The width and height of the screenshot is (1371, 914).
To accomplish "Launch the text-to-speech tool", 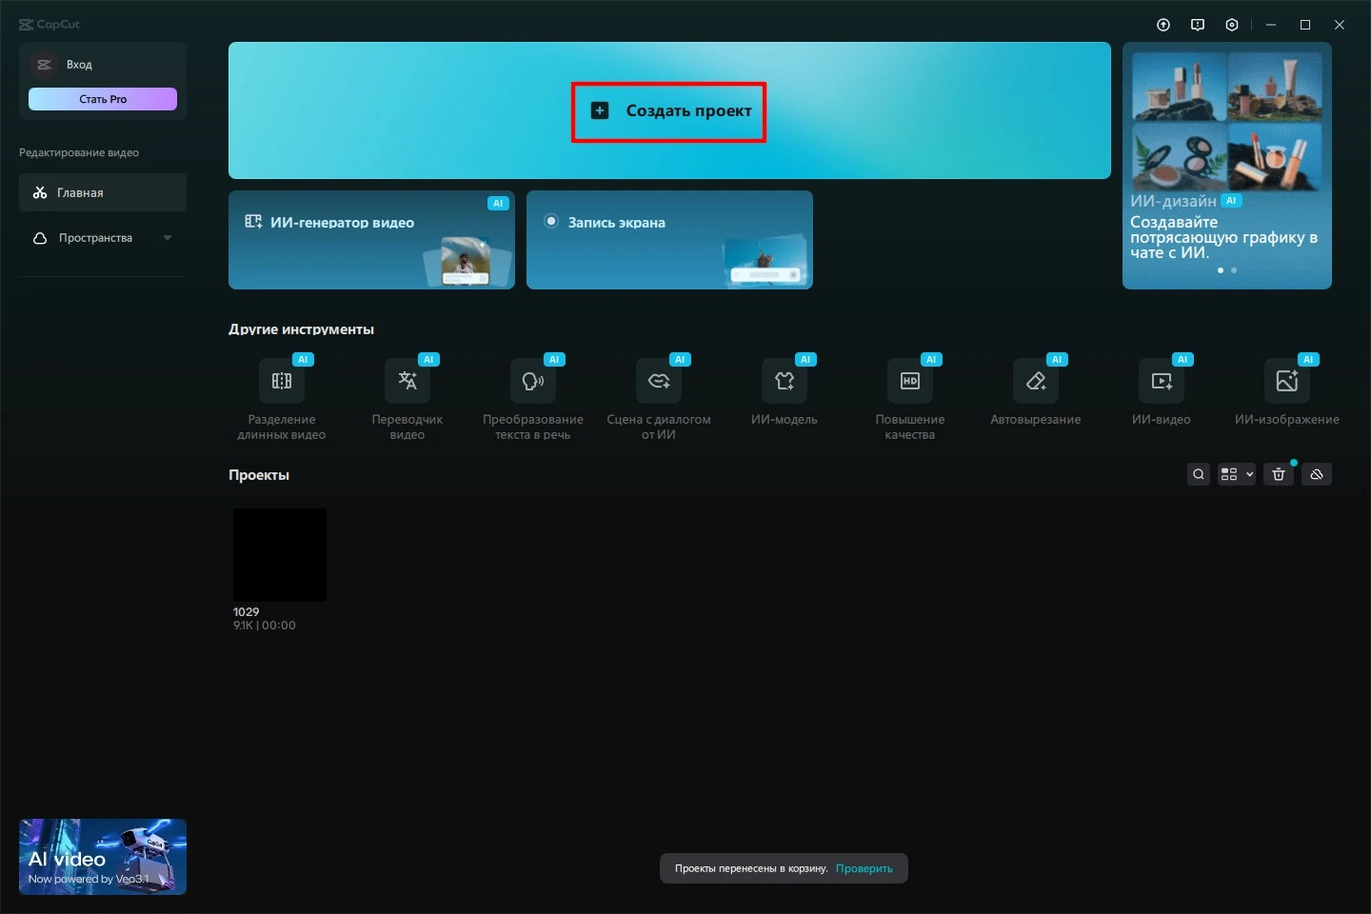I will point(533,382).
